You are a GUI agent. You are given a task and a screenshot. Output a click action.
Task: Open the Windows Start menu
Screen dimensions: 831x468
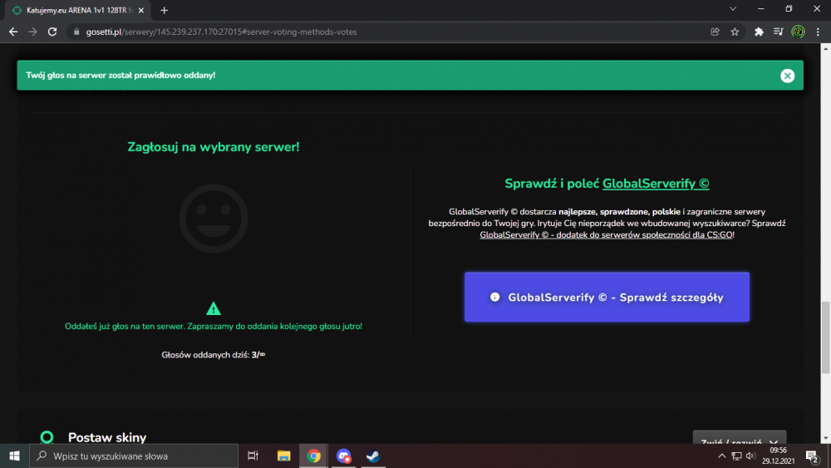coord(14,456)
